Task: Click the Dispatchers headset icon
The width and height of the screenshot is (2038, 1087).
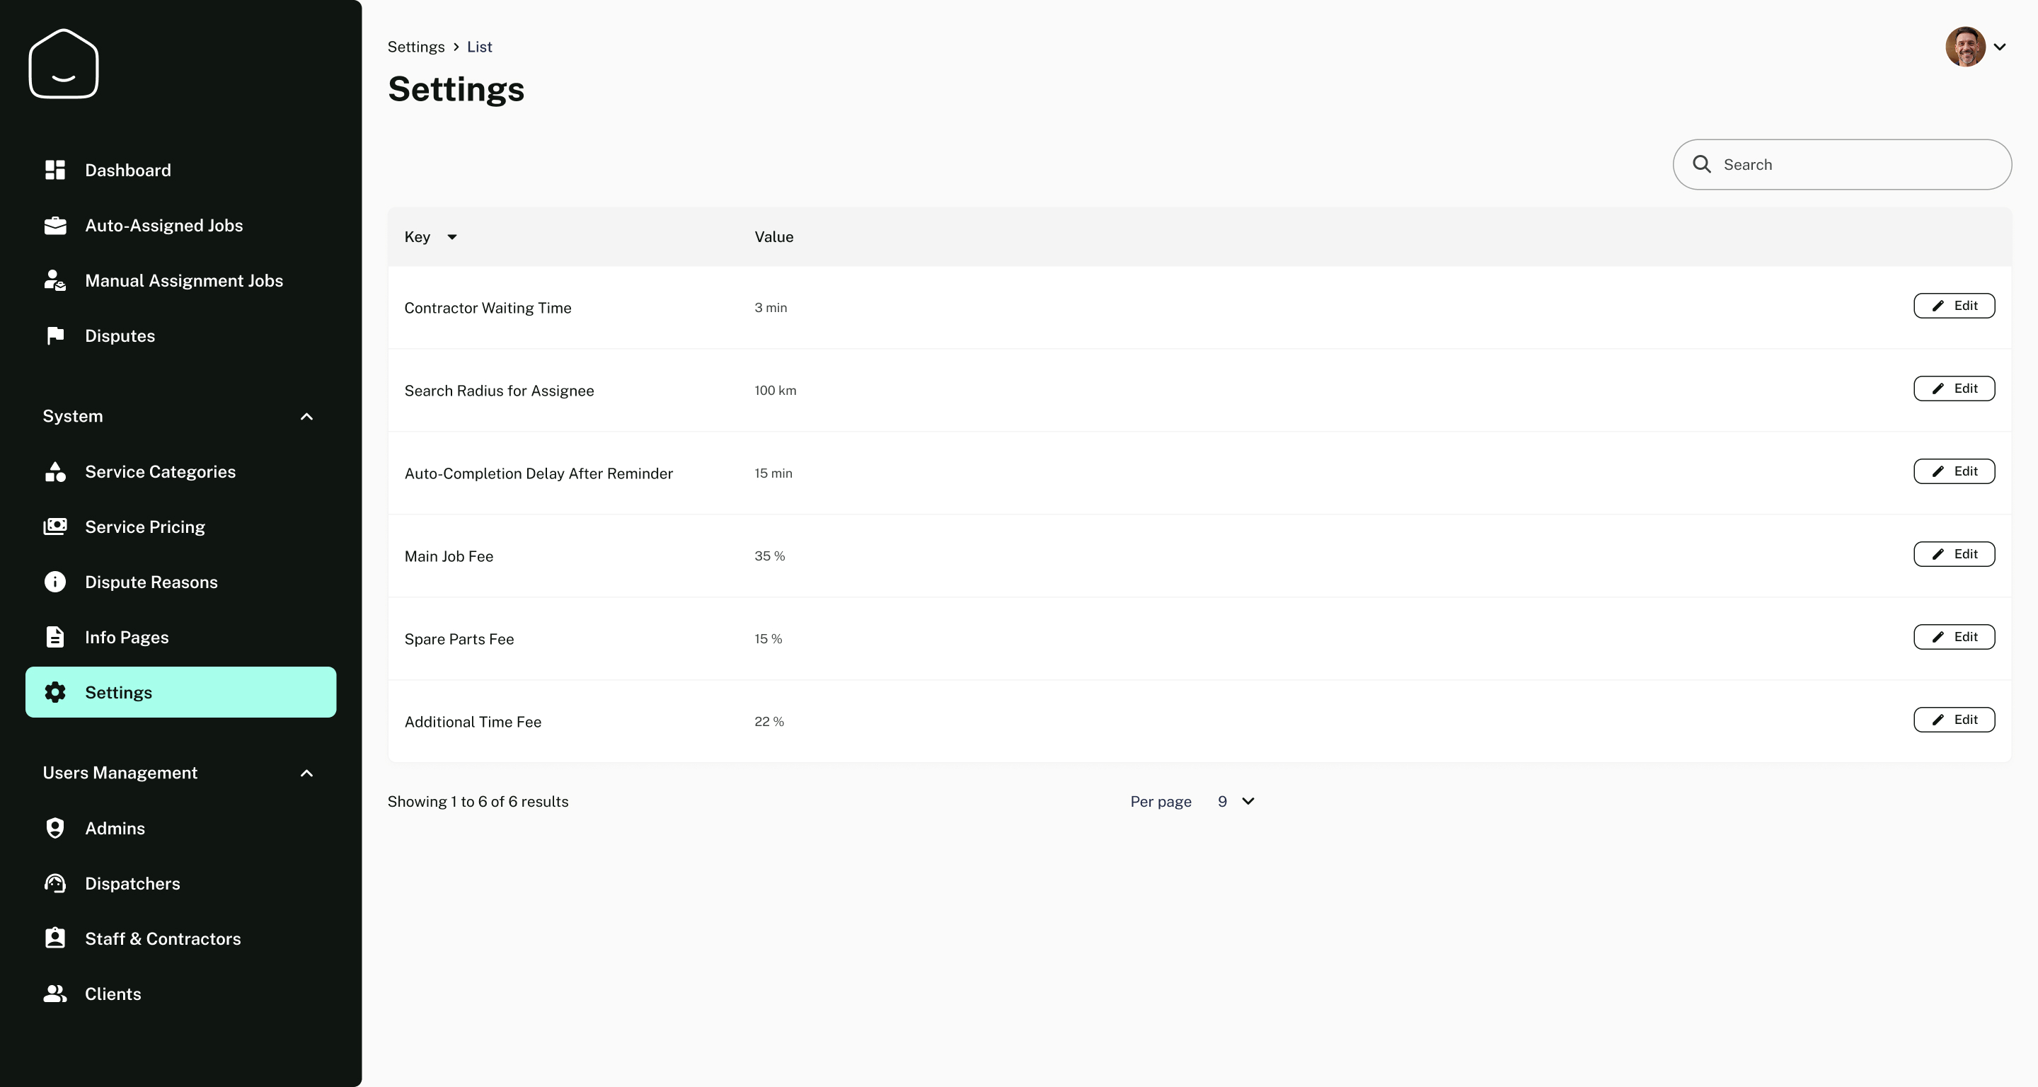Action: tap(54, 883)
